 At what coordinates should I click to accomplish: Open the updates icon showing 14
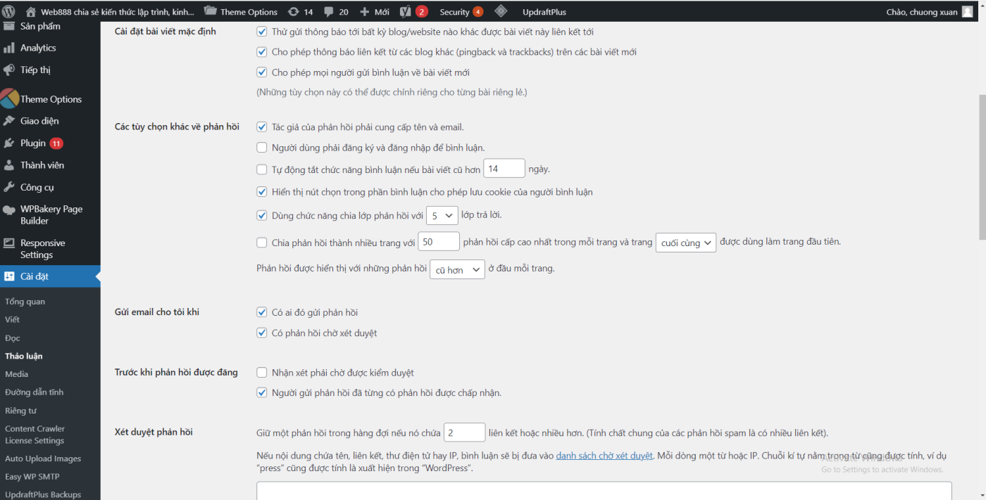click(x=294, y=12)
